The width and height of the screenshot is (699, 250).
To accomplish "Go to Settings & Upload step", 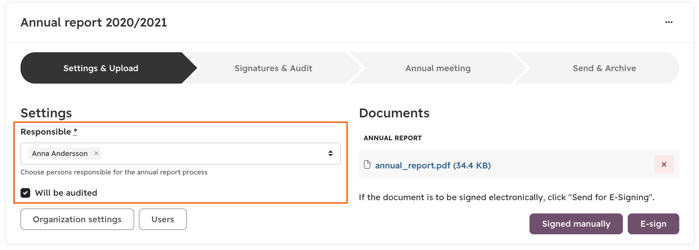I will tap(101, 68).
